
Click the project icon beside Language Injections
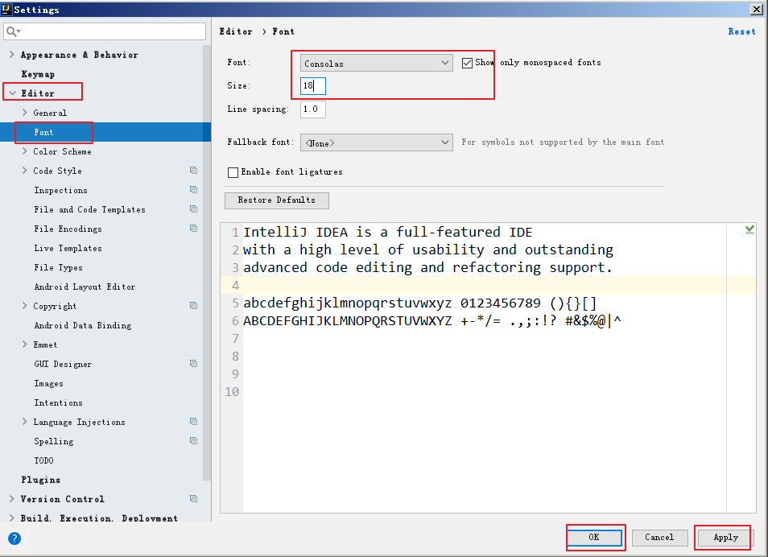pyautogui.click(x=193, y=422)
